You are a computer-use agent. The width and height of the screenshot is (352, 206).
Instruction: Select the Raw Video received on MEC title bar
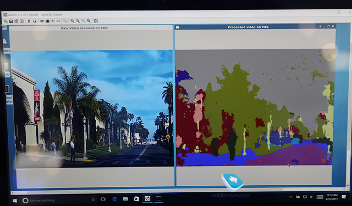click(84, 28)
